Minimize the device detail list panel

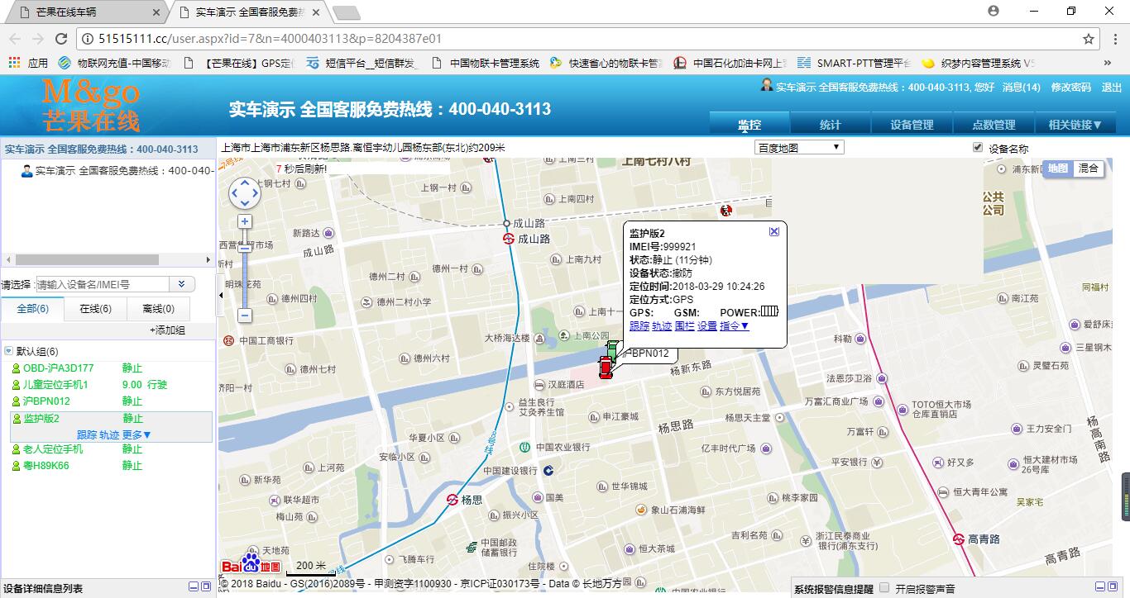click(194, 586)
